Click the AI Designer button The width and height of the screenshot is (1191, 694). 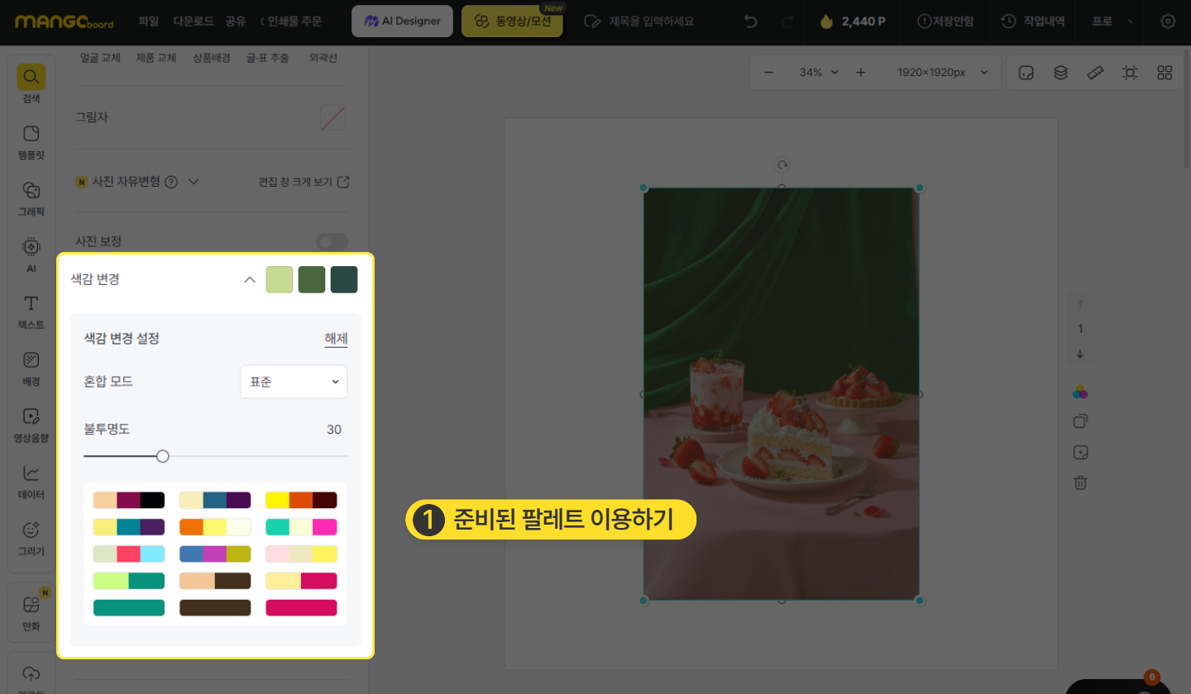402,21
